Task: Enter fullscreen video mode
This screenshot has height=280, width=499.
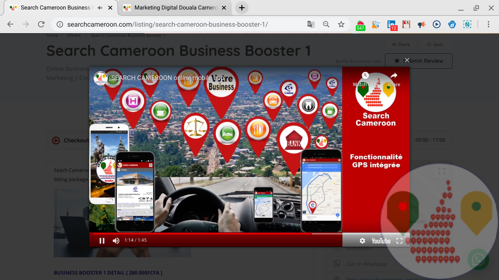Action: tap(399, 241)
